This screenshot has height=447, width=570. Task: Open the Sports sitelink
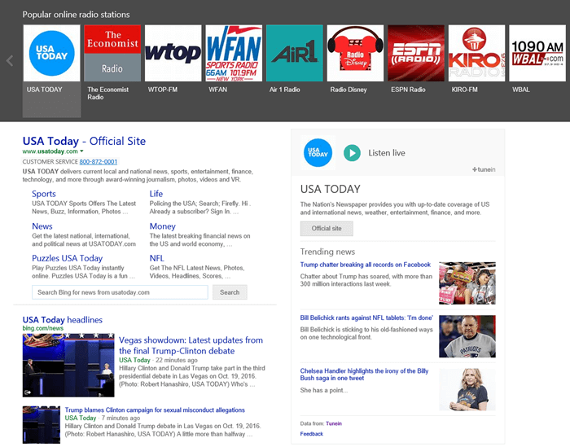tap(44, 194)
